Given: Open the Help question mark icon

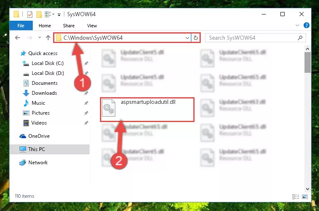Looking at the screenshot, I should 306,25.
